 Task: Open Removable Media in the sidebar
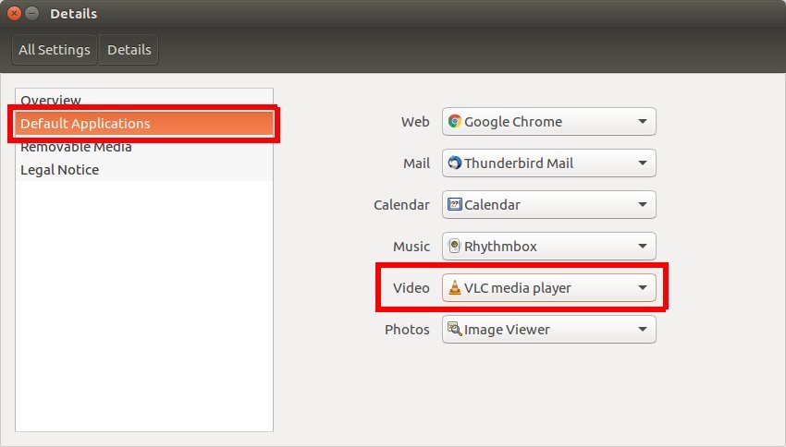[x=144, y=147]
